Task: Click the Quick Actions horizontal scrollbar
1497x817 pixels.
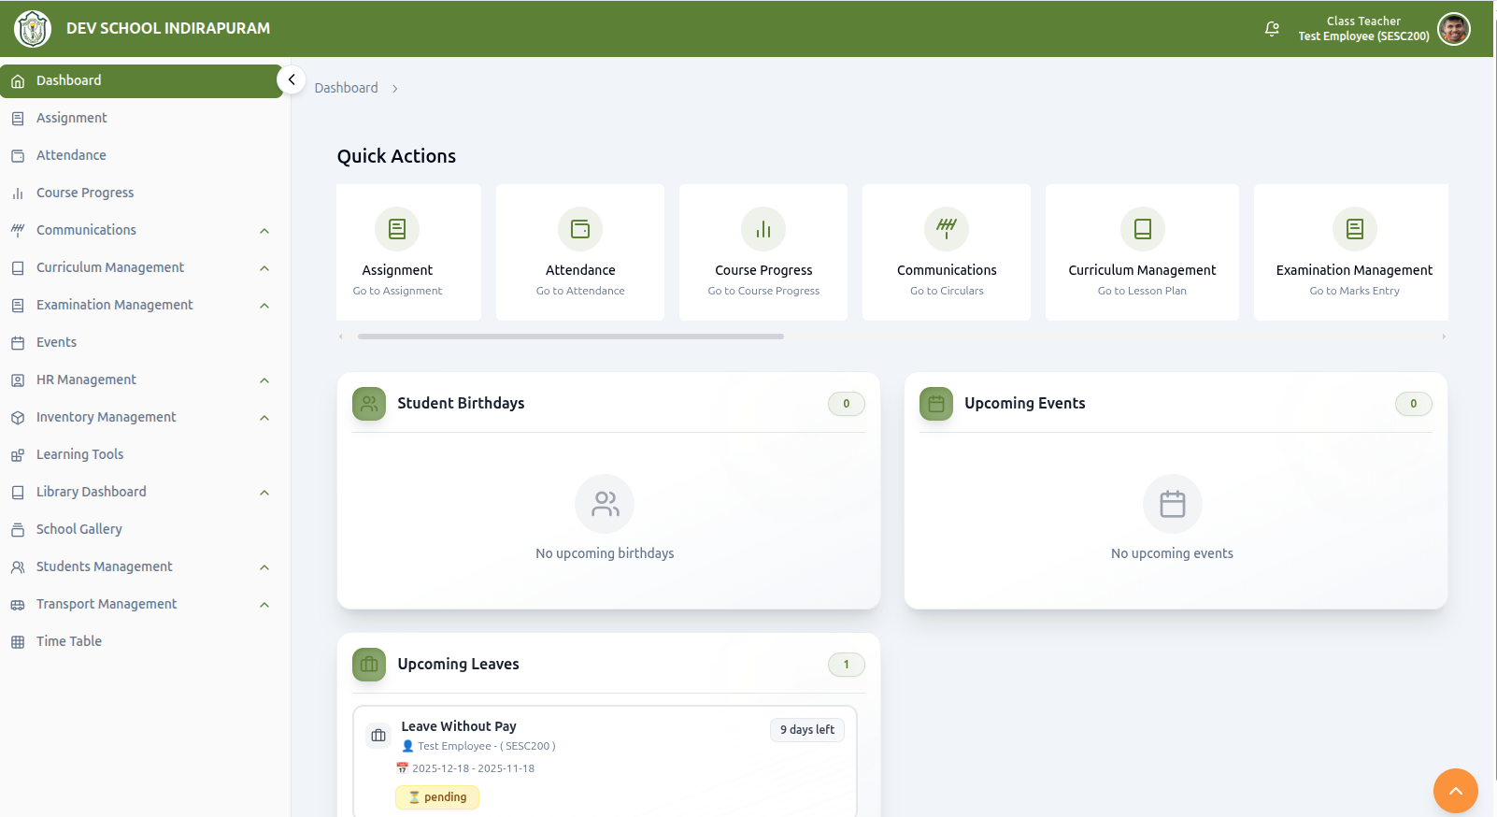Action: (570, 337)
